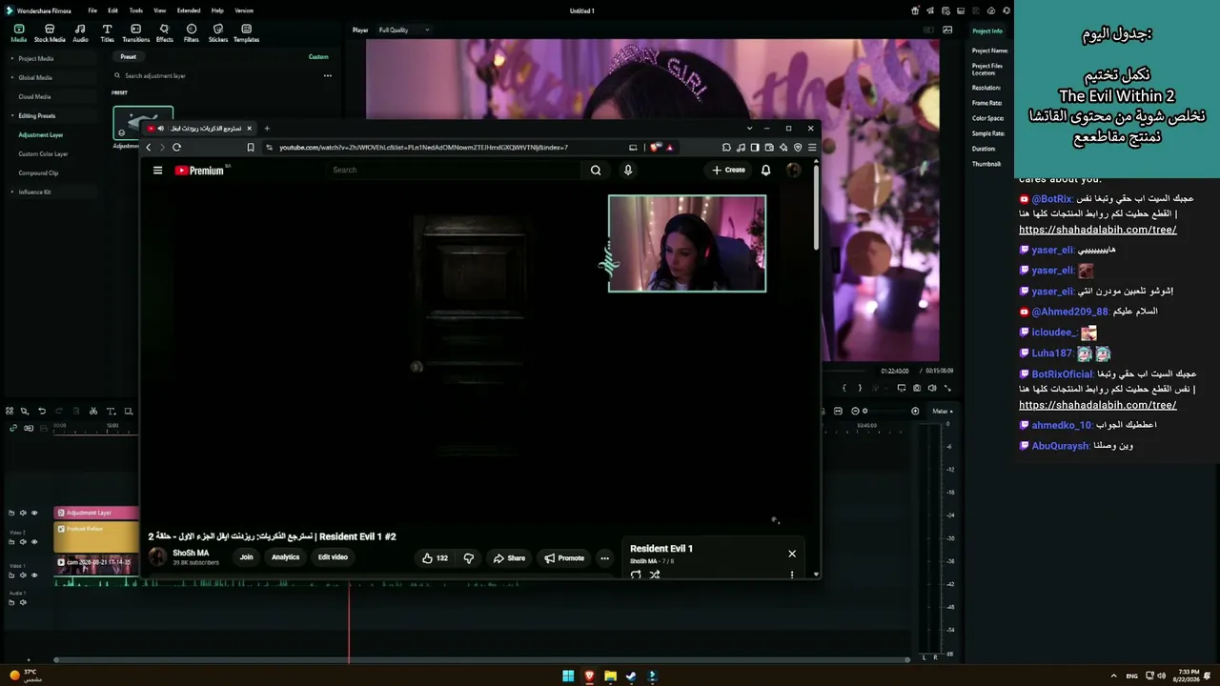Open the browser extensions puzzle icon
The height and width of the screenshot is (686, 1220).
pyautogui.click(x=726, y=148)
